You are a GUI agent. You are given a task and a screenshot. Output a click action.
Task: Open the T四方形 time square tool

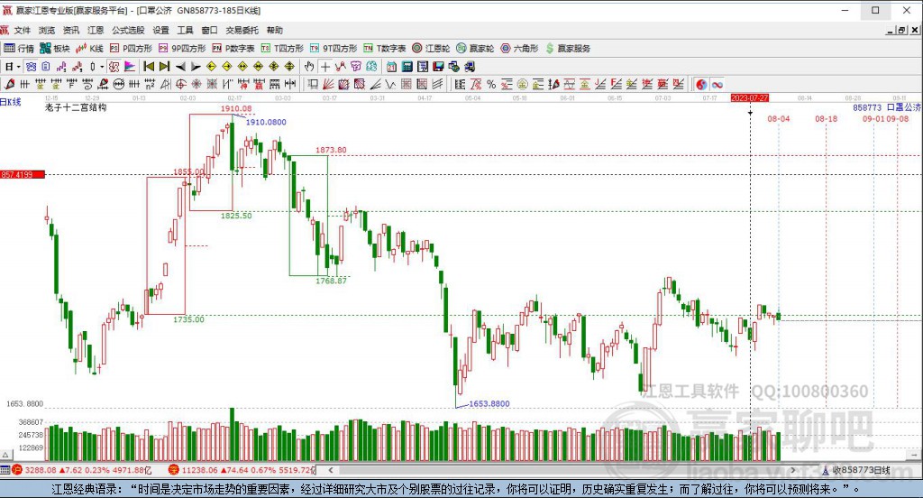(x=282, y=49)
